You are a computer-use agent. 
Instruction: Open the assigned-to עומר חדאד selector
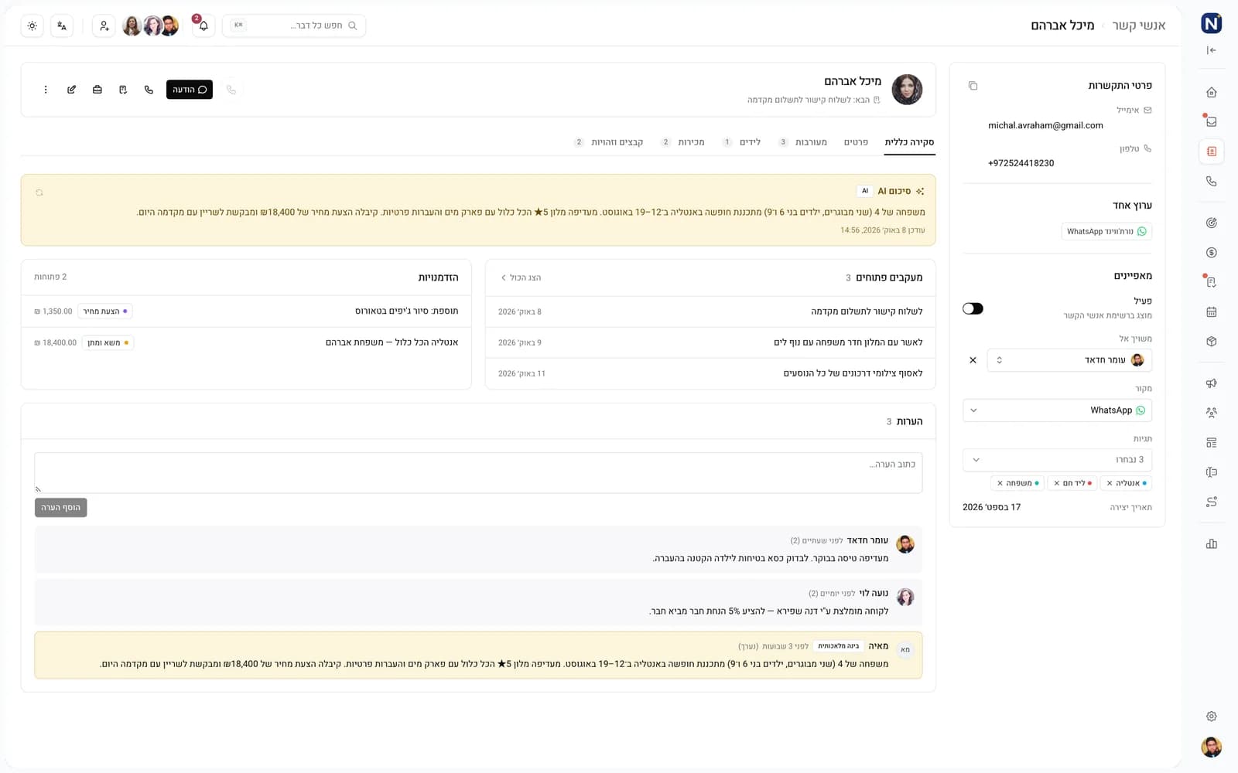[1069, 360]
